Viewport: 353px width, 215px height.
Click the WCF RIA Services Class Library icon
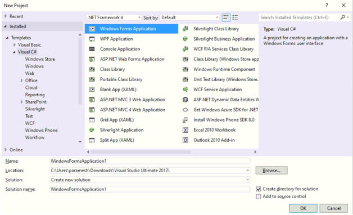pyautogui.click(x=185, y=49)
